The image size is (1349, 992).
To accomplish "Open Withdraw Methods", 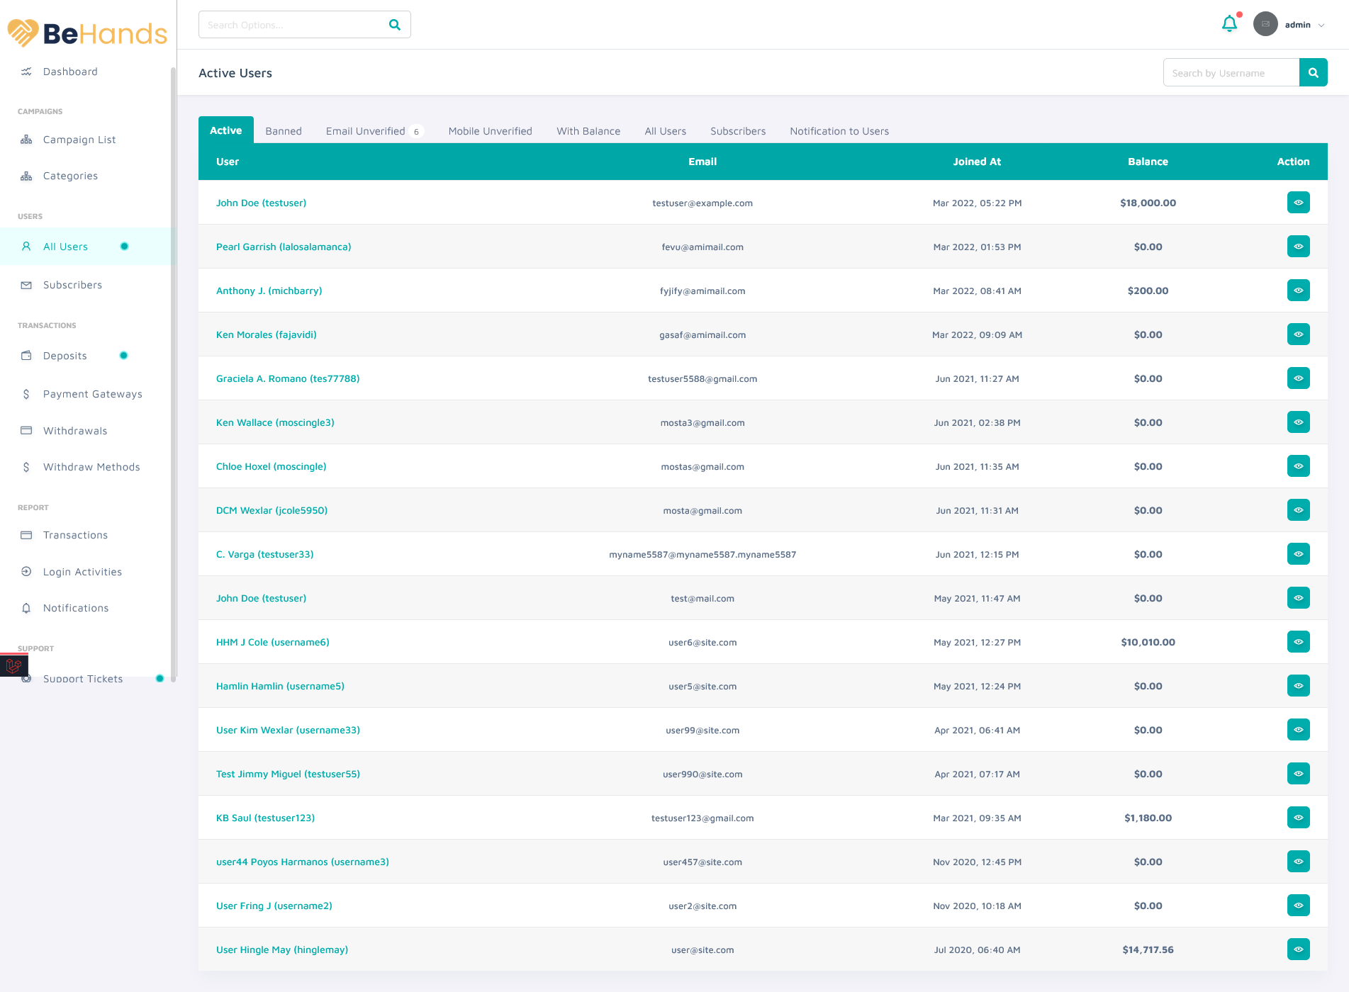I will [91, 467].
